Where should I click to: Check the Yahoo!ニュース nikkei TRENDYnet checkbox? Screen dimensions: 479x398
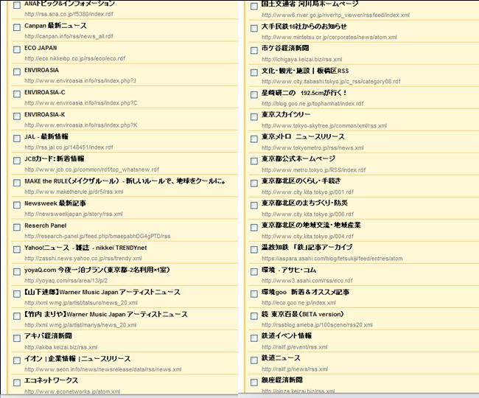(x=17, y=249)
